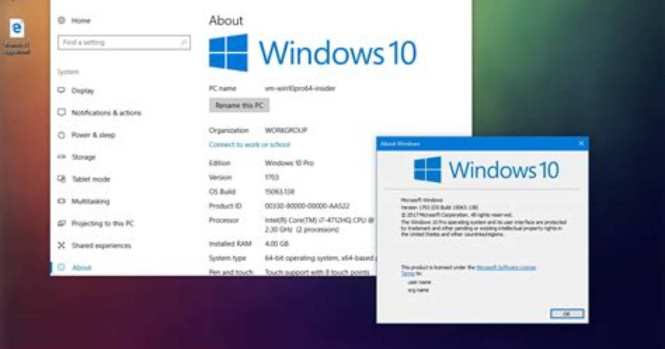Click the PC name value vm-win10pro64-insider
The width and height of the screenshot is (665, 349).
[300, 88]
